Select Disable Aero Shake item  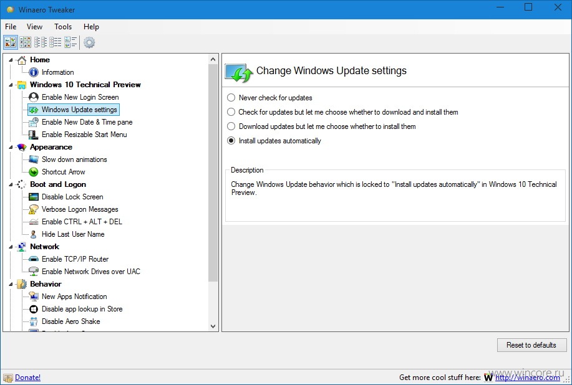[70, 321]
